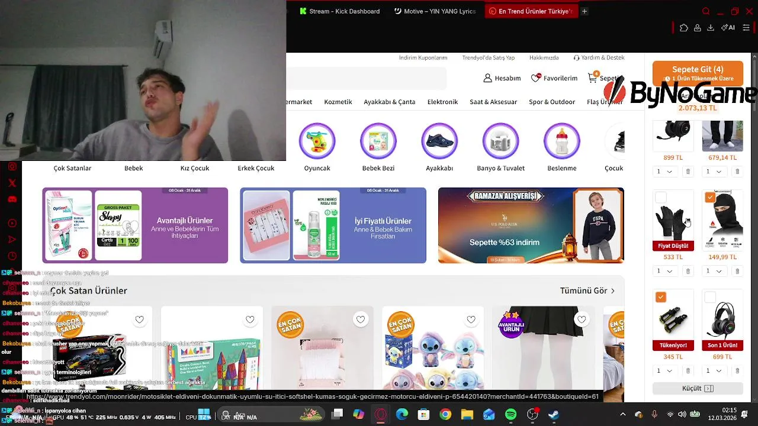Screen dimensions: 758x426
Task: Click the Trendyol search input field
Action: tap(366, 78)
